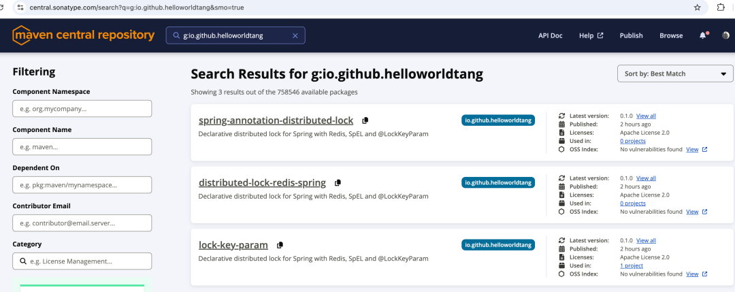
Task: View all versions of lock-key-param
Action: [646, 240]
